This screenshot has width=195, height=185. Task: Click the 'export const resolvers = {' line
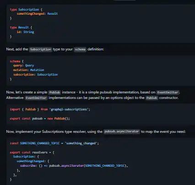click(32, 152)
